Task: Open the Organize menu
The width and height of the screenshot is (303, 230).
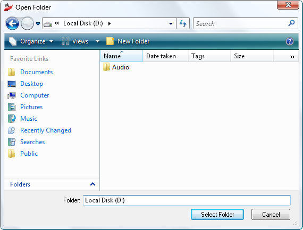Action: click(31, 41)
